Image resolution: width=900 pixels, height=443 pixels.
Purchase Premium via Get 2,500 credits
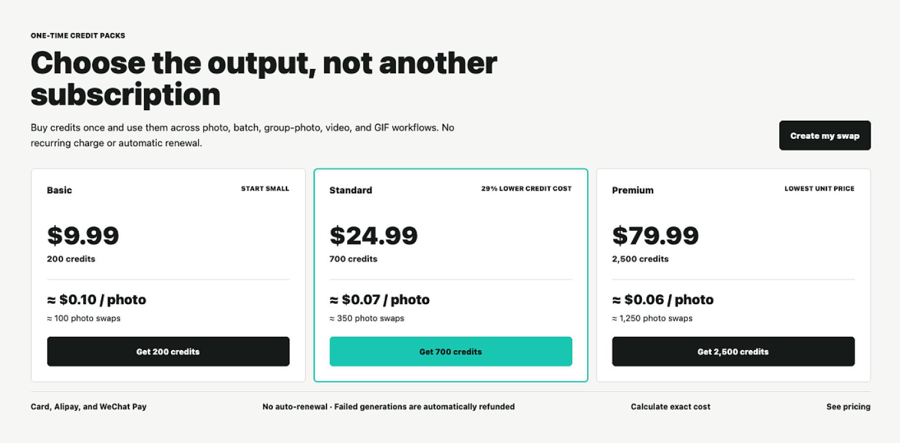[733, 351]
